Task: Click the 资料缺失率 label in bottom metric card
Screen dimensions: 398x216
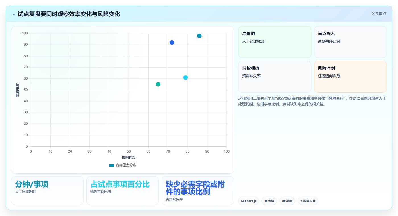Action: pos(174,199)
